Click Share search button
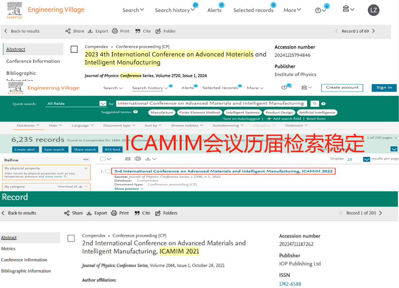The image size is (399, 288). point(85,150)
